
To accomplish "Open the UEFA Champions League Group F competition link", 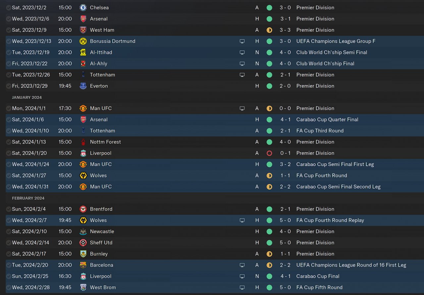I will [x=336, y=41].
